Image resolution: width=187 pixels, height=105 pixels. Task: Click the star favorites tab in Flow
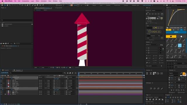tap(181, 36)
